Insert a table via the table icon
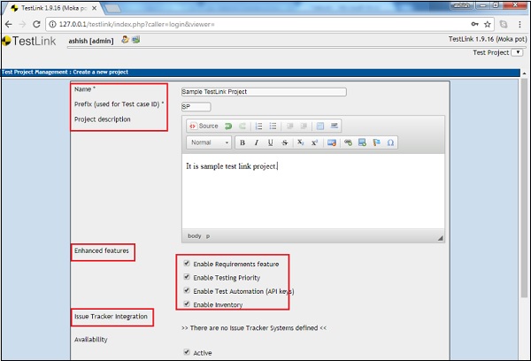 (x=320, y=126)
